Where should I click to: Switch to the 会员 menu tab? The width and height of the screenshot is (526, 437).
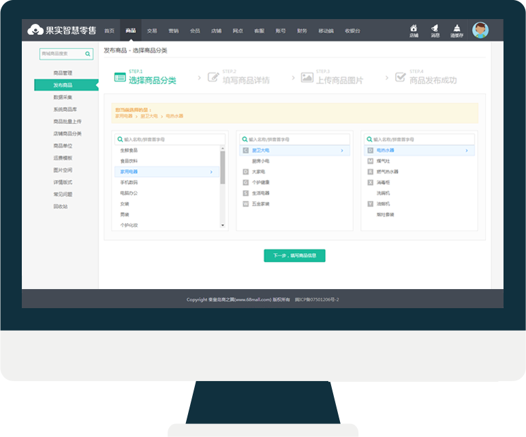(x=195, y=31)
